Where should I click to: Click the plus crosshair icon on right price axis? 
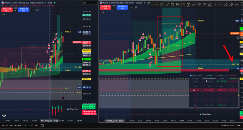238,38
